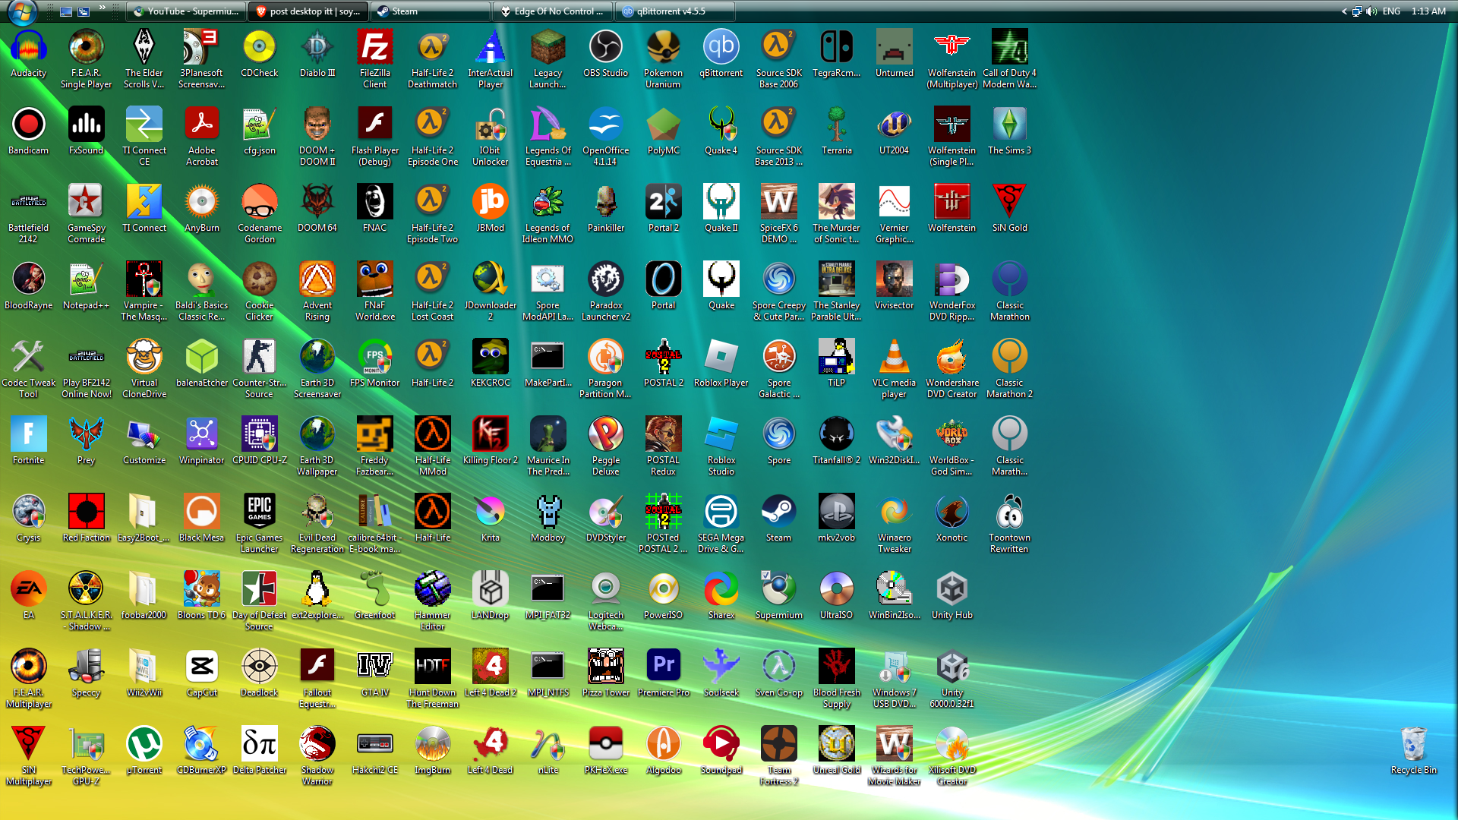Viewport: 1458px width, 820px height.
Task: Switch to post desktop itt taskbar window
Action: 309,11
